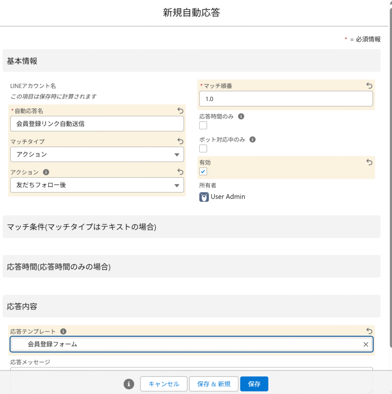Viewport: 392px width, 394px height.
Task: Undo the マッチ順番 value change
Action: click(x=369, y=86)
